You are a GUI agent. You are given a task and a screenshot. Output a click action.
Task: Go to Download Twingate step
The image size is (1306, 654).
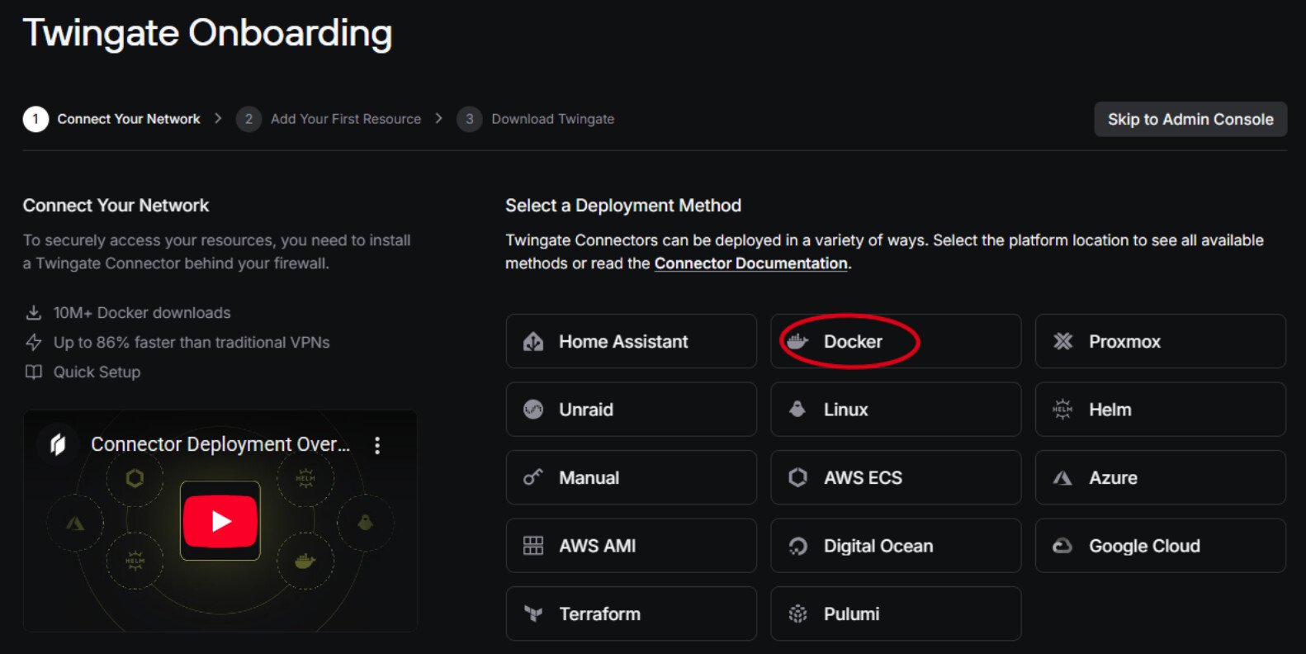[552, 119]
